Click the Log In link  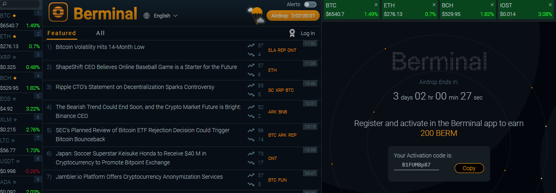pos(308,33)
